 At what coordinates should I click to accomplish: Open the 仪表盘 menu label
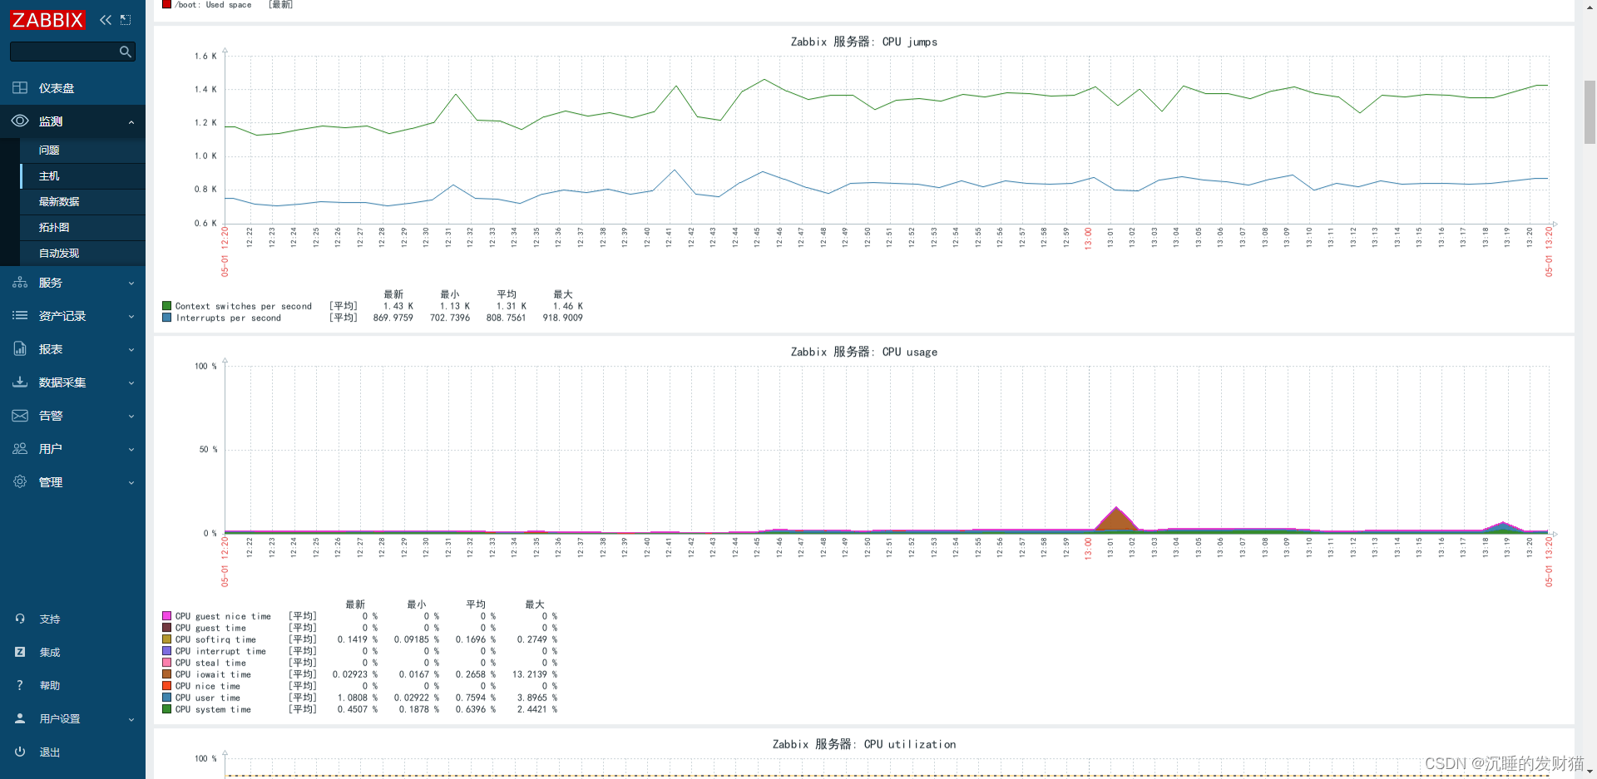(57, 88)
